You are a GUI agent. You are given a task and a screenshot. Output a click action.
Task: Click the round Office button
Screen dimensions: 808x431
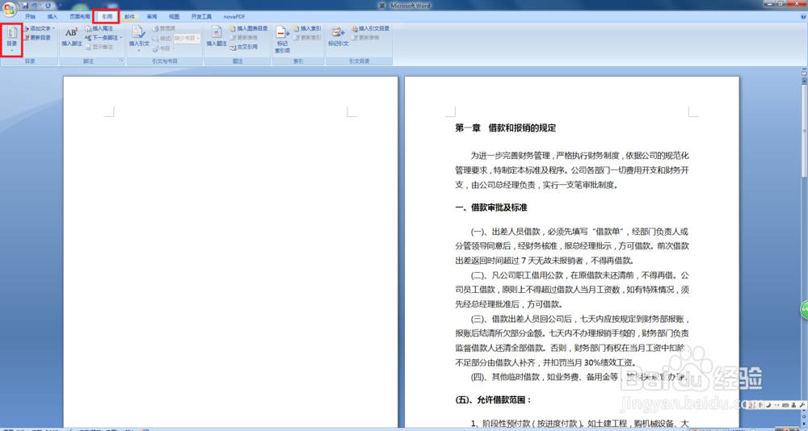coord(9,9)
